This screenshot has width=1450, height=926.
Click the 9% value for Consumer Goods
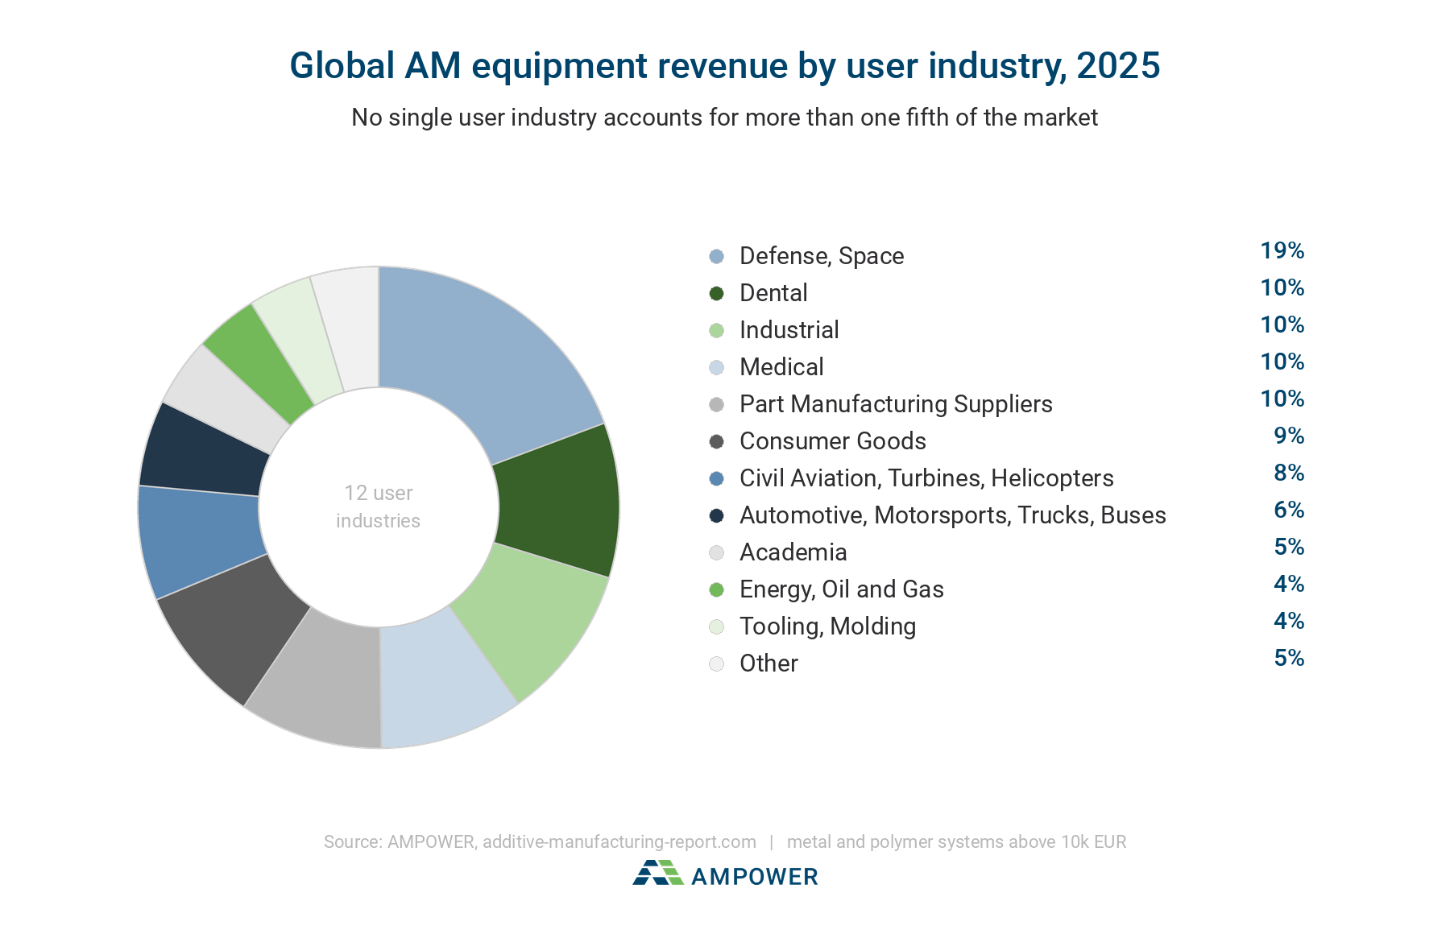[x=1289, y=436]
